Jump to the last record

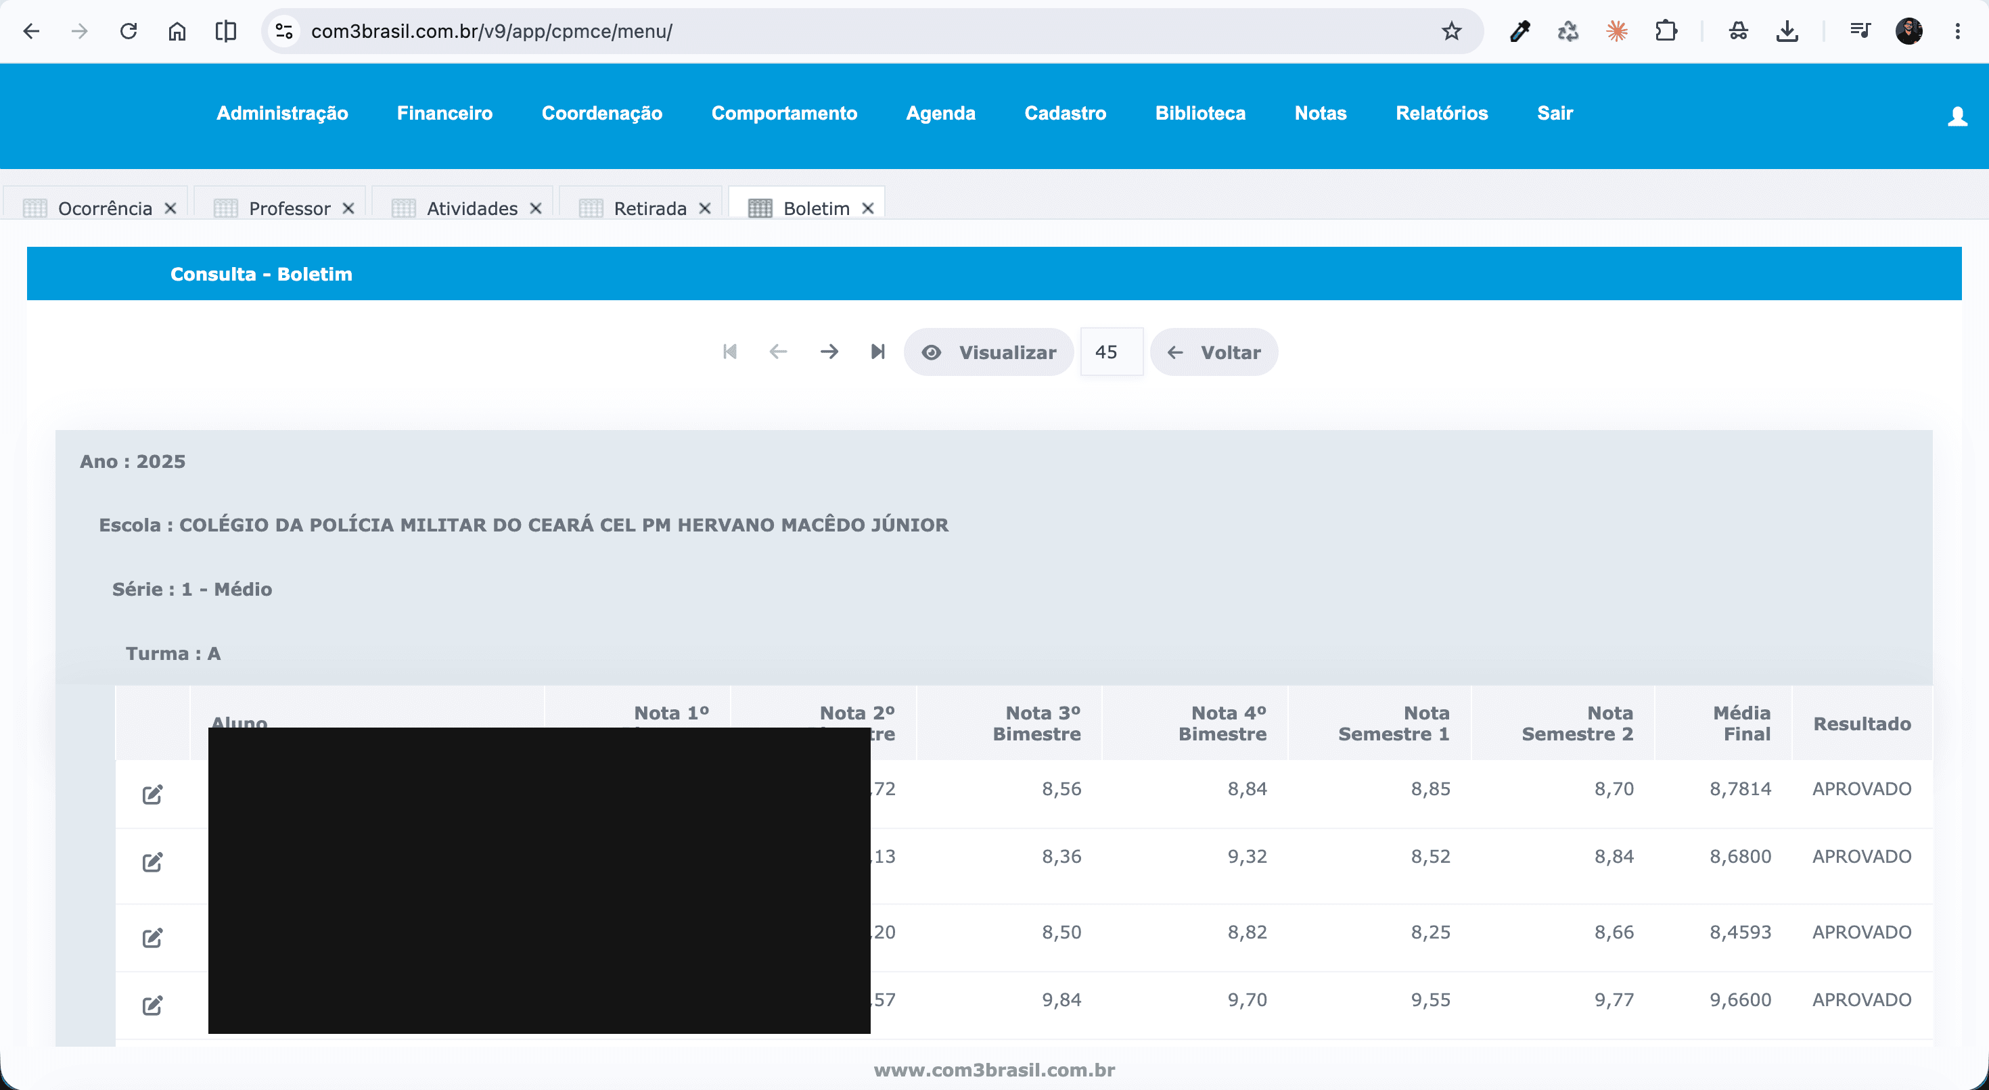[x=877, y=352]
